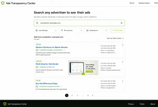Select page 1 in pagination
Screen dimensions: 158x107
click(x=66, y=95)
